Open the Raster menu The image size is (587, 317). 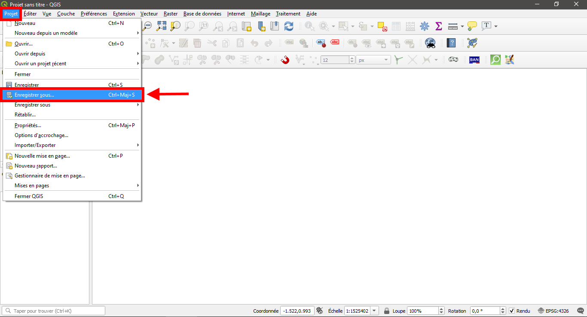[171, 14]
